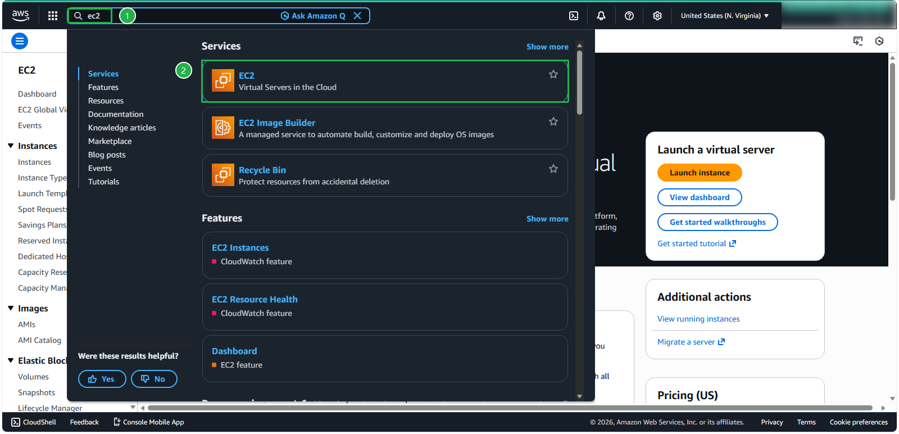Click Ask Amazon Q in search bar
The height and width of the screenshot is (434, 899).
[x=313, y=16]
